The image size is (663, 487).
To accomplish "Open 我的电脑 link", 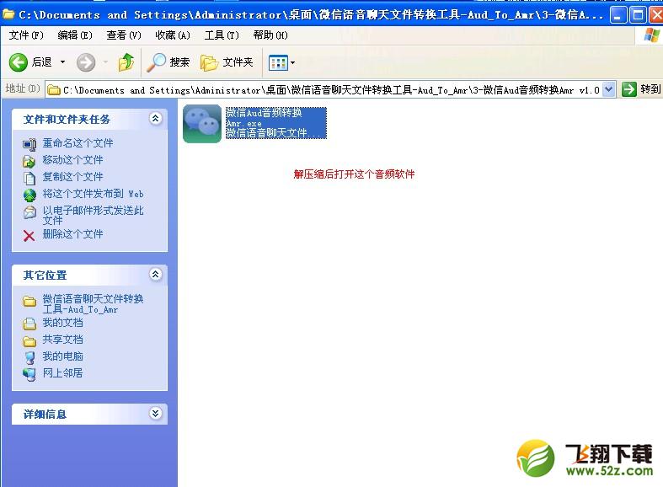I will (62, 356).
